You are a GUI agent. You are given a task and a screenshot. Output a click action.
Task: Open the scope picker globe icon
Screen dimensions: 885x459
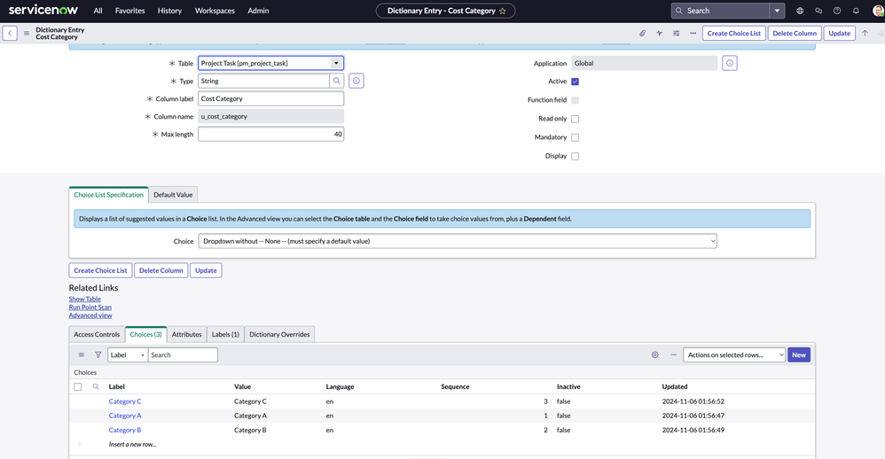(x=800, y=11)
